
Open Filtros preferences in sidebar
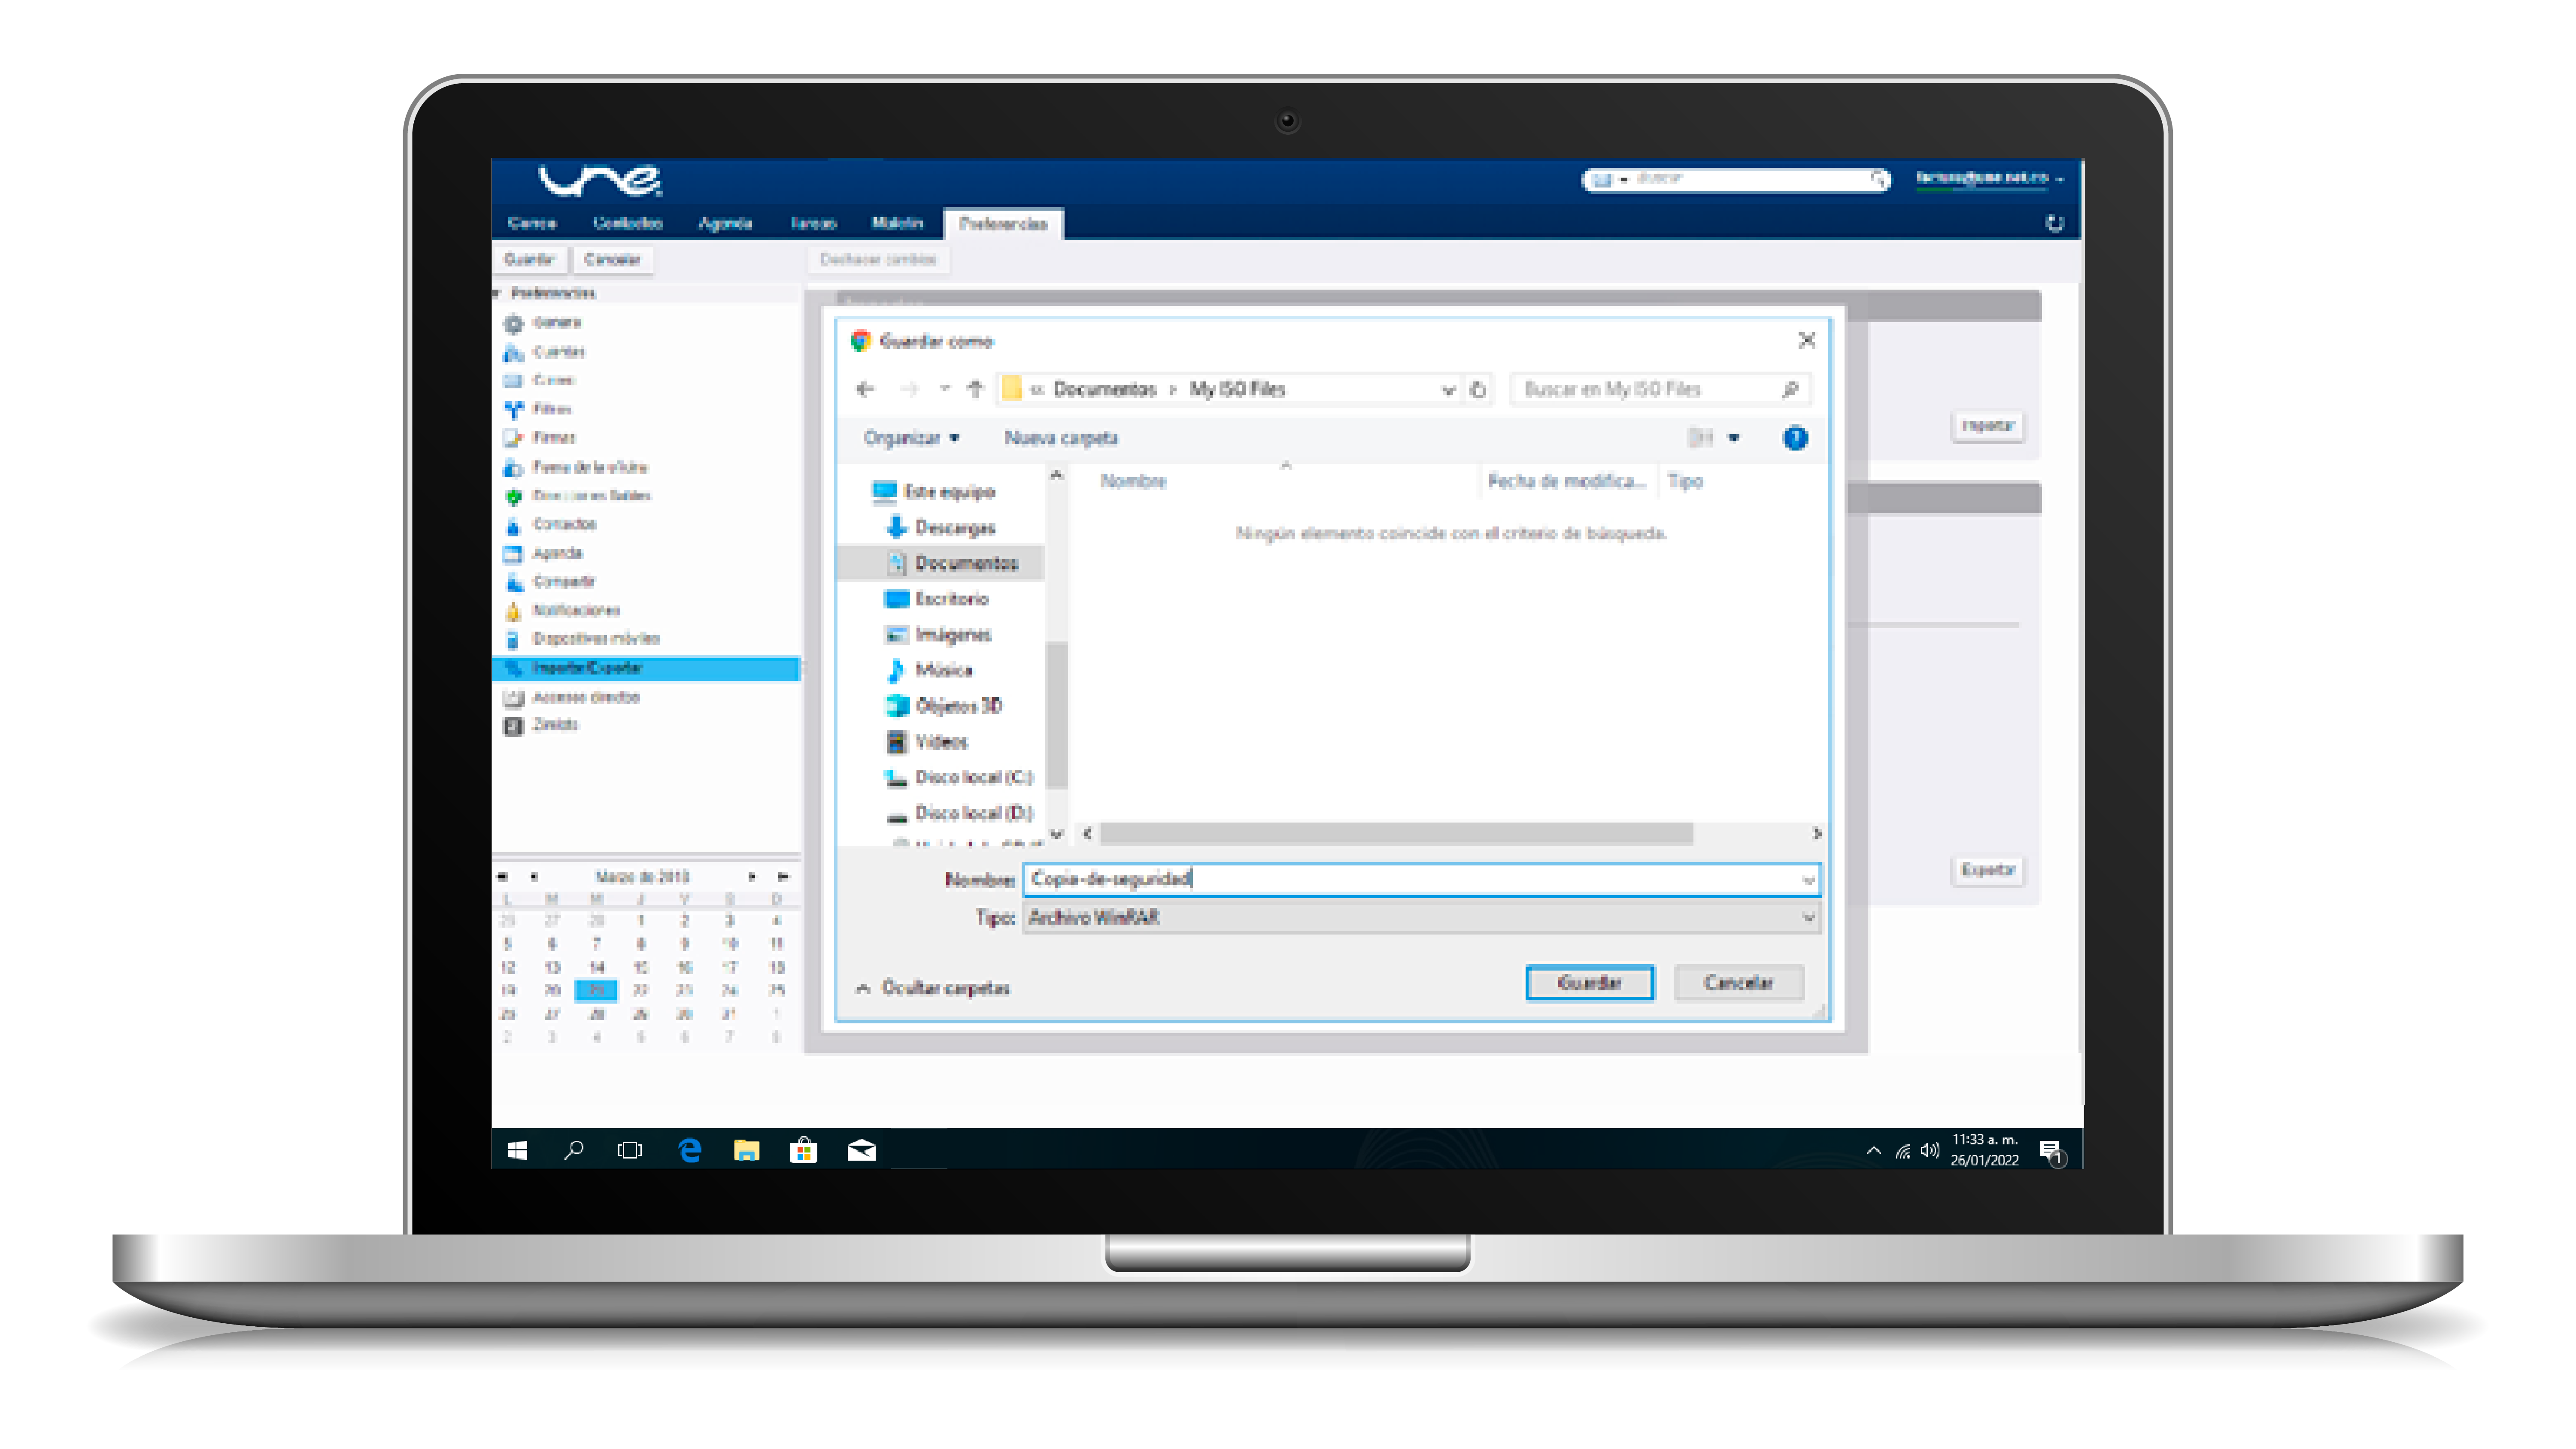[537, 409]
